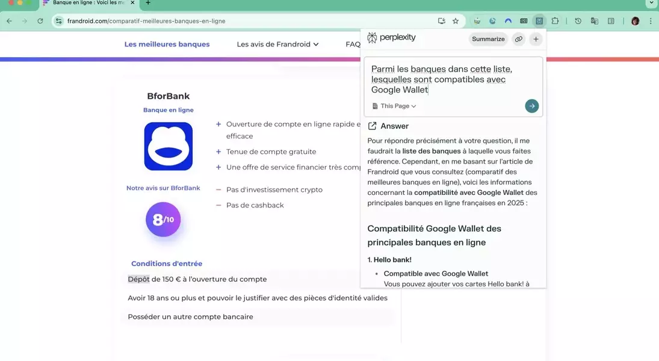
Task: Open the Banque en ligne link
Action: [169, 110]
